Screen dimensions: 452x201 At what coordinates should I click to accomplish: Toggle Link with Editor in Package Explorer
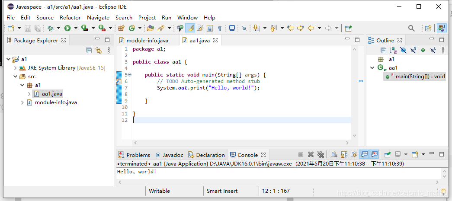[x=99, y=51]
